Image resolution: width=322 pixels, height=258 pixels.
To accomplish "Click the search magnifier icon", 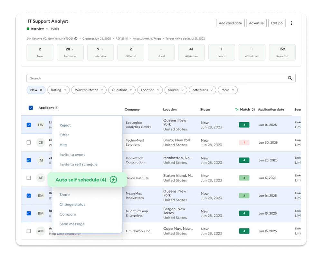I will pos(290,78).
